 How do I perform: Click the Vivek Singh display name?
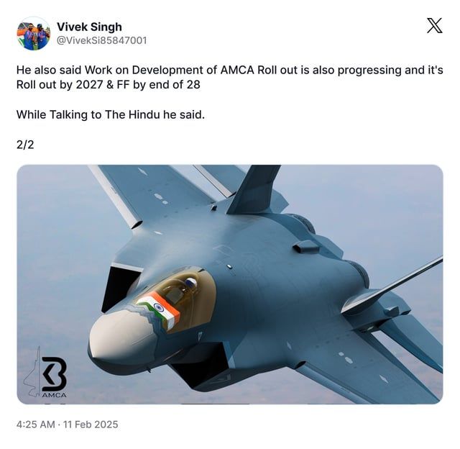pyautogui.click(x=89, y=27)
